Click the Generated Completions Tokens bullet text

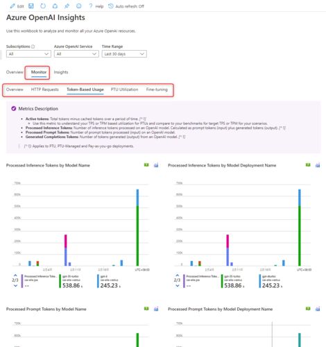click(105, 137)
